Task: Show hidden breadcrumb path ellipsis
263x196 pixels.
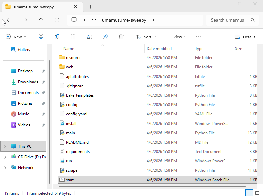Action: click(94, 20)
